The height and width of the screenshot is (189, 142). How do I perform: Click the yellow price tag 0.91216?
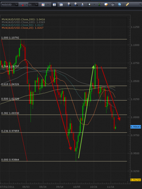pyautogui.click(x=136, y=180)
